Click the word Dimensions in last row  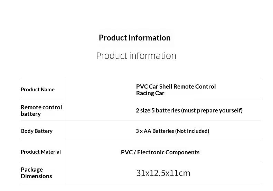click(36, 176)
